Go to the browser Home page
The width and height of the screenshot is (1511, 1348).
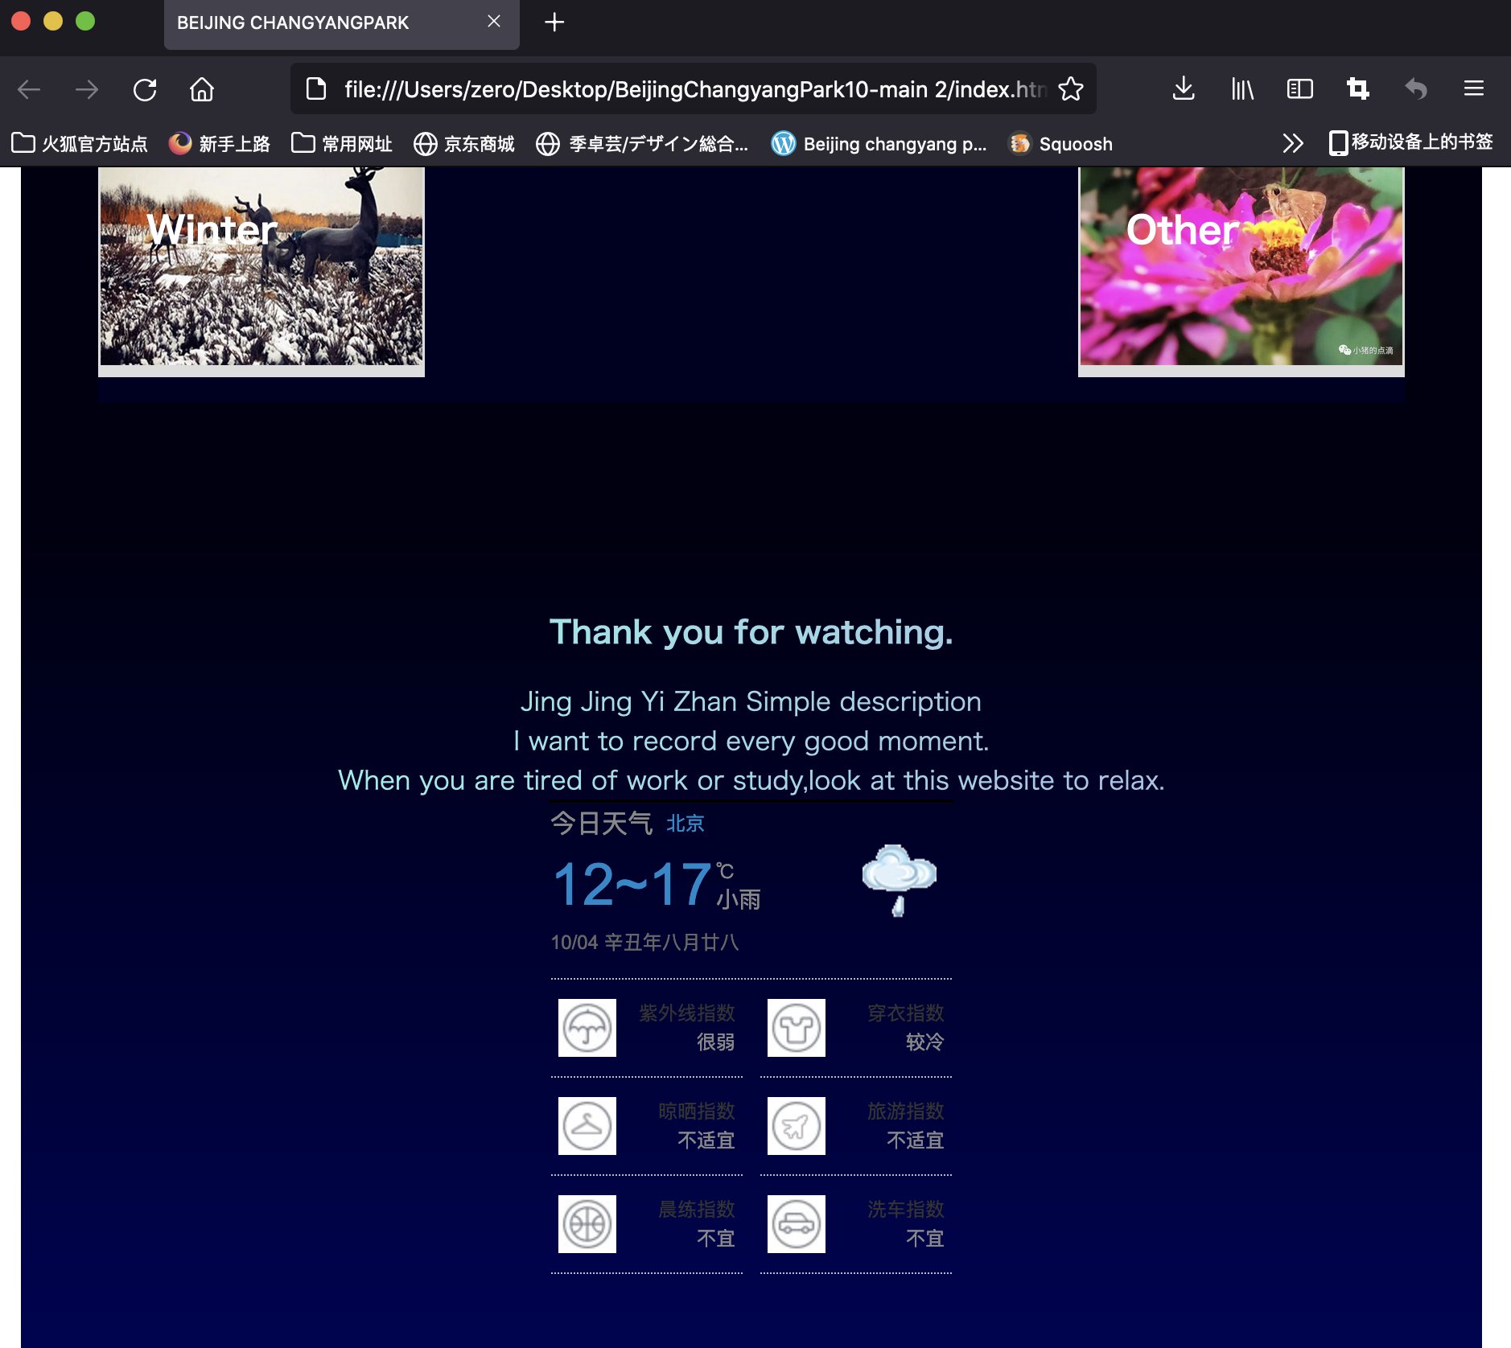pos(202,89)
